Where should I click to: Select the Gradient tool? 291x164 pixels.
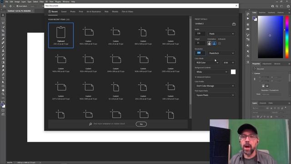[x=3, y=62]
